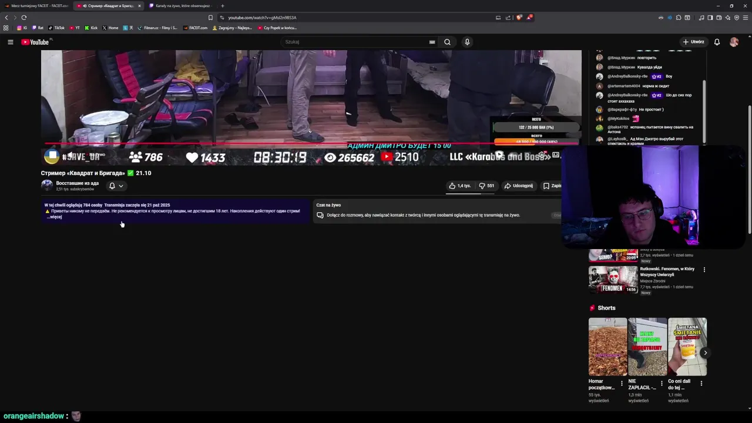Close the Стример «Квадрат и Бригада» tab
Screen dimensions: 752x423
click(139, 6)
